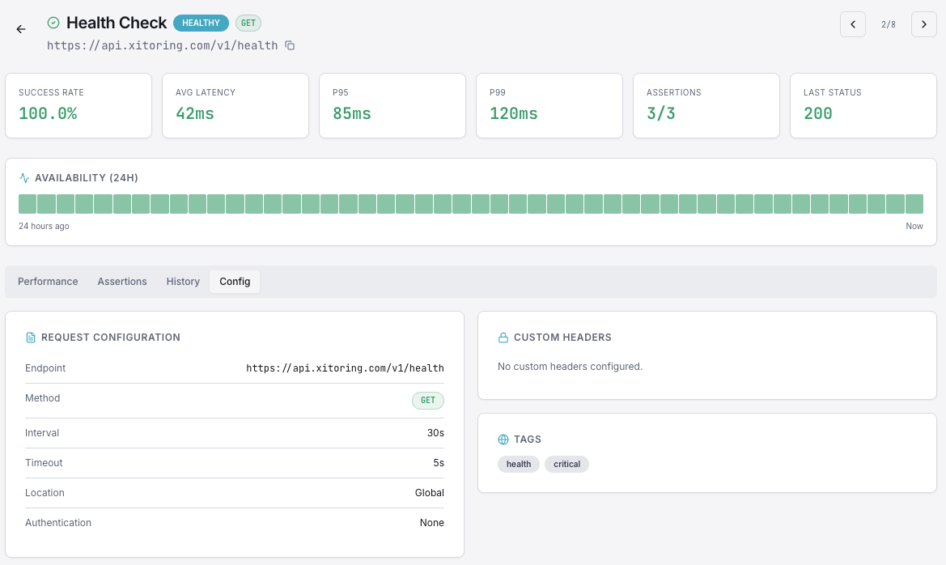Click the back arrow to return
The image size is (946, 565).
tap(20, 29)
